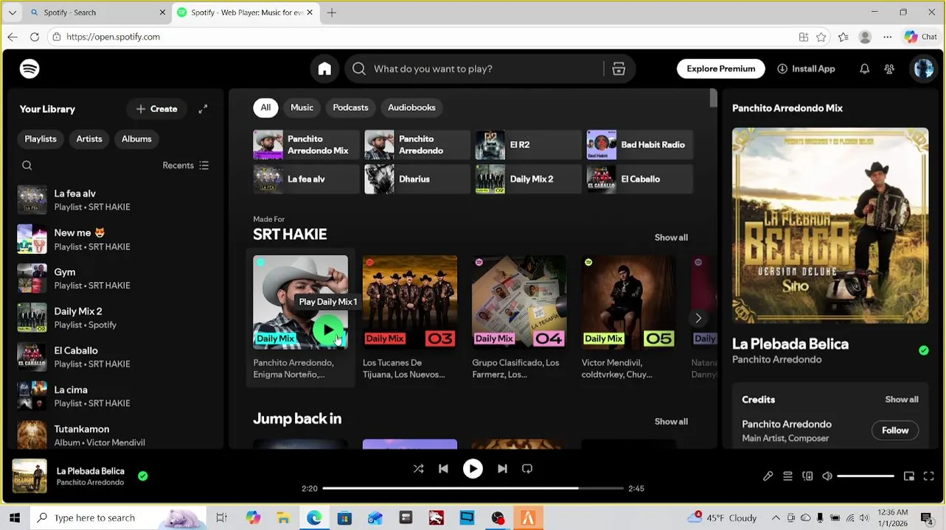The image size is (946, 530).
Task: Open Daily Mix 03 card
Action: 410,318
